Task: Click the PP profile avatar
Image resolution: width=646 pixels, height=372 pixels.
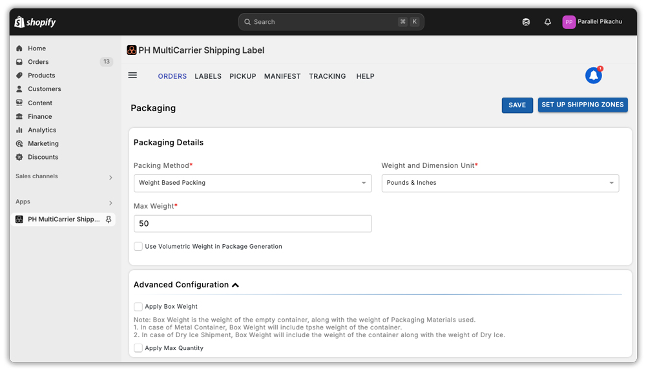Action: (568, 22)
